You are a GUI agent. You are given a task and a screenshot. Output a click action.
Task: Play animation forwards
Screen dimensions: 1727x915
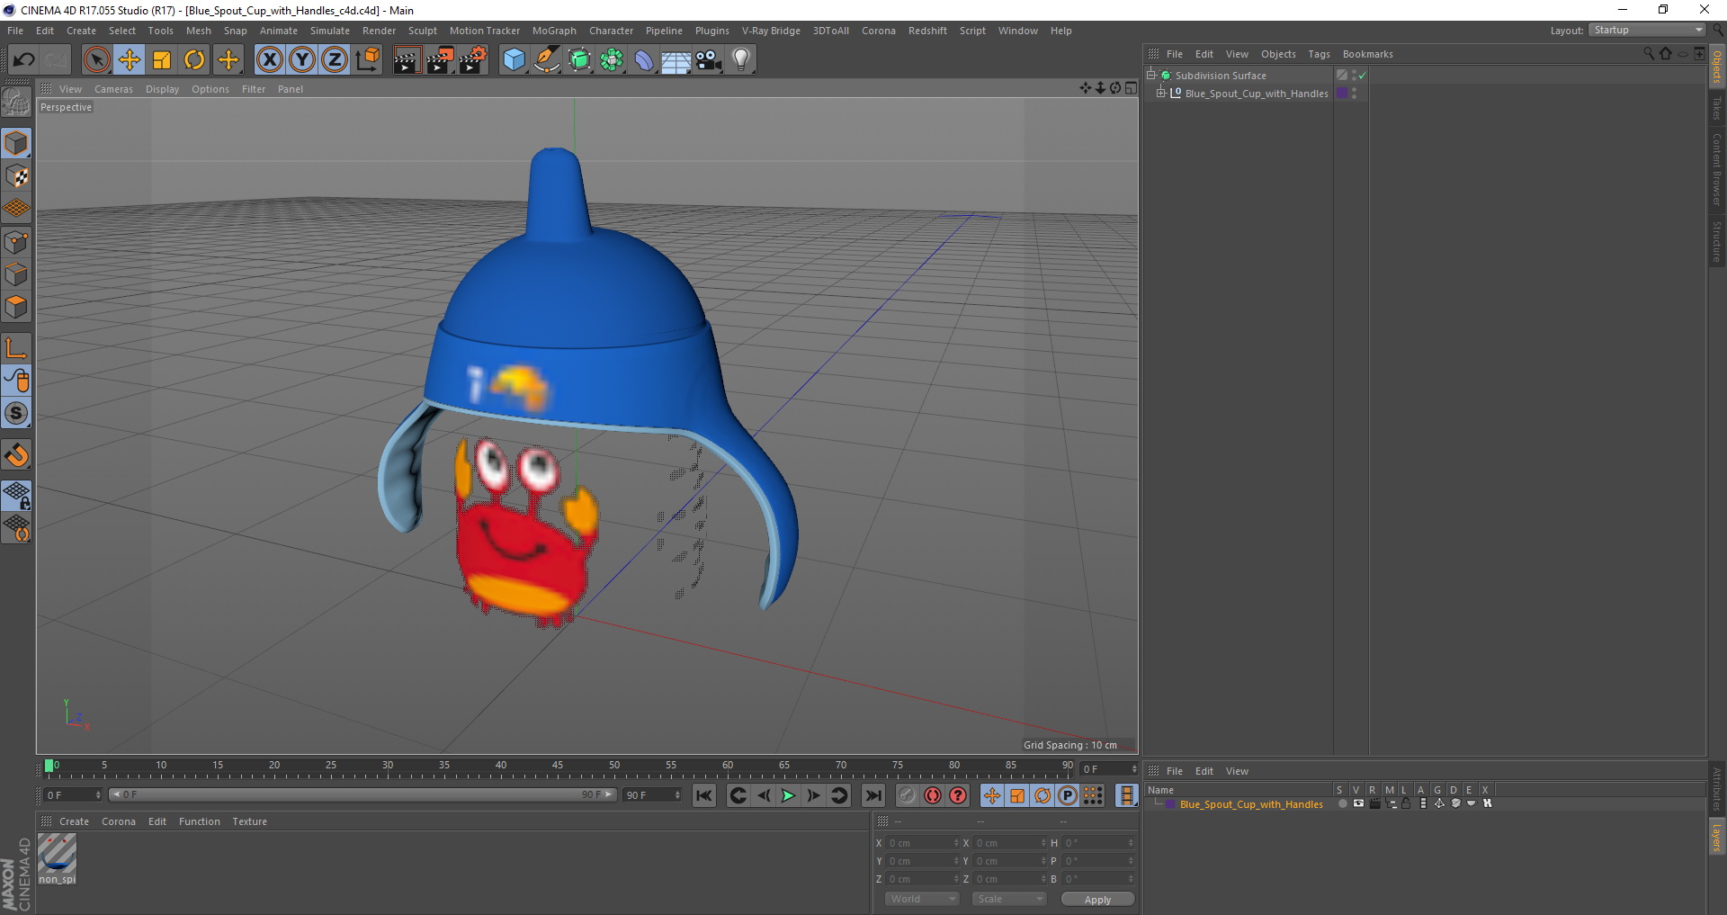788,795
